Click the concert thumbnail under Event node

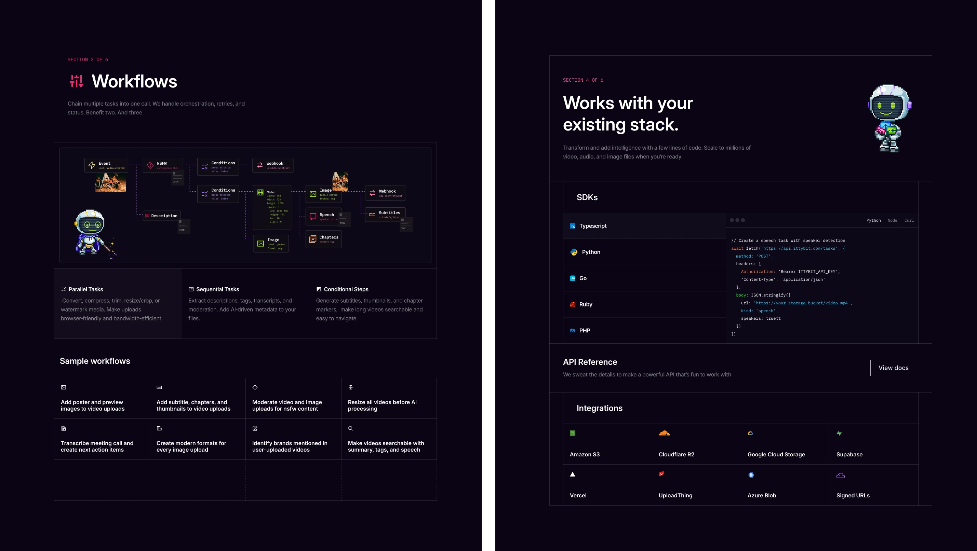pos(110,183)
